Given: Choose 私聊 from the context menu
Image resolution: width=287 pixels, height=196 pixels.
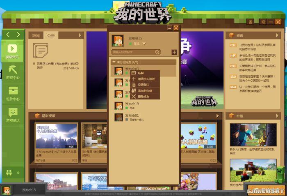Looking at the screenshot, I should tap(145, 73).
